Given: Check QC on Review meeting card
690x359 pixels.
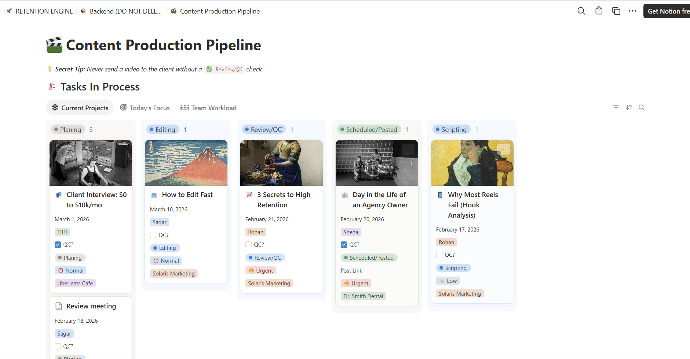Looking at the screenshot, I should tap(58, 347).
